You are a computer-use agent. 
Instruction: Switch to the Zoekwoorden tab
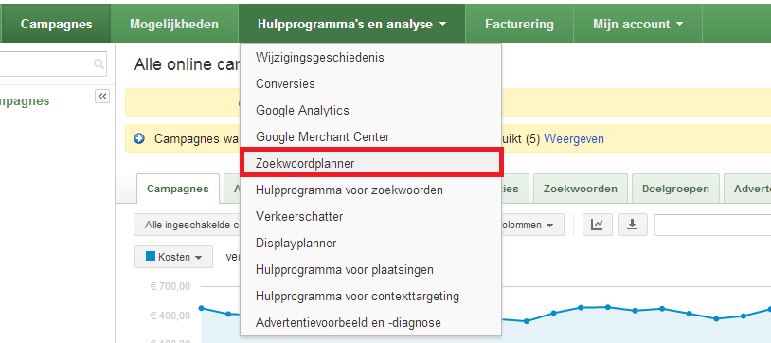[581, 189]
